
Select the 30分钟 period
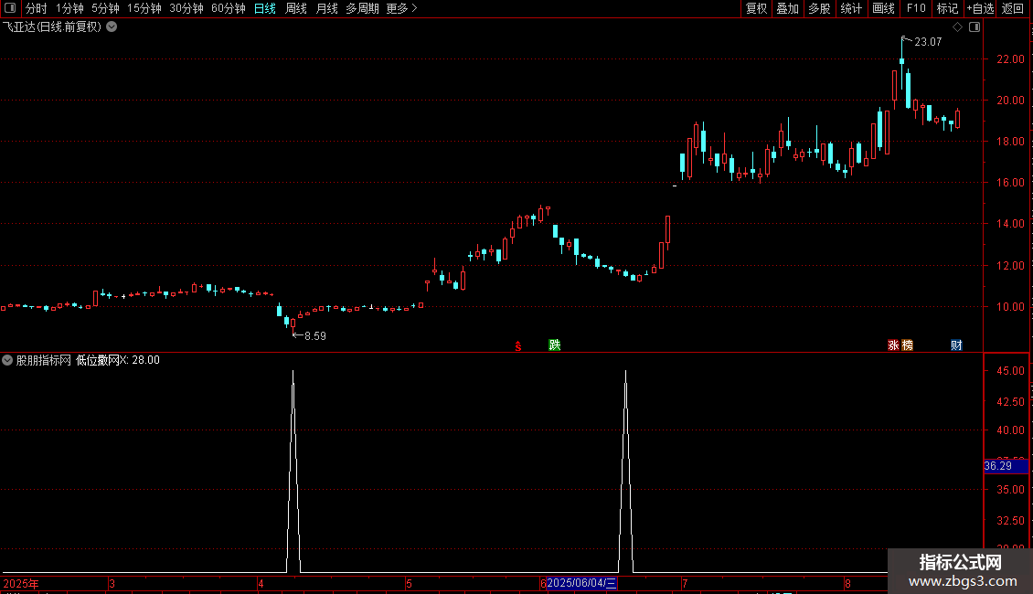pyautogui.click(x=186, y=8)
